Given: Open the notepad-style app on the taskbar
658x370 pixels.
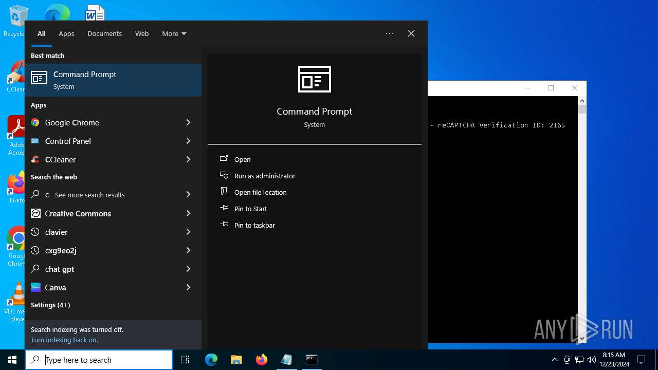Looking at the screenshot, I should click(x=286, y=360).
